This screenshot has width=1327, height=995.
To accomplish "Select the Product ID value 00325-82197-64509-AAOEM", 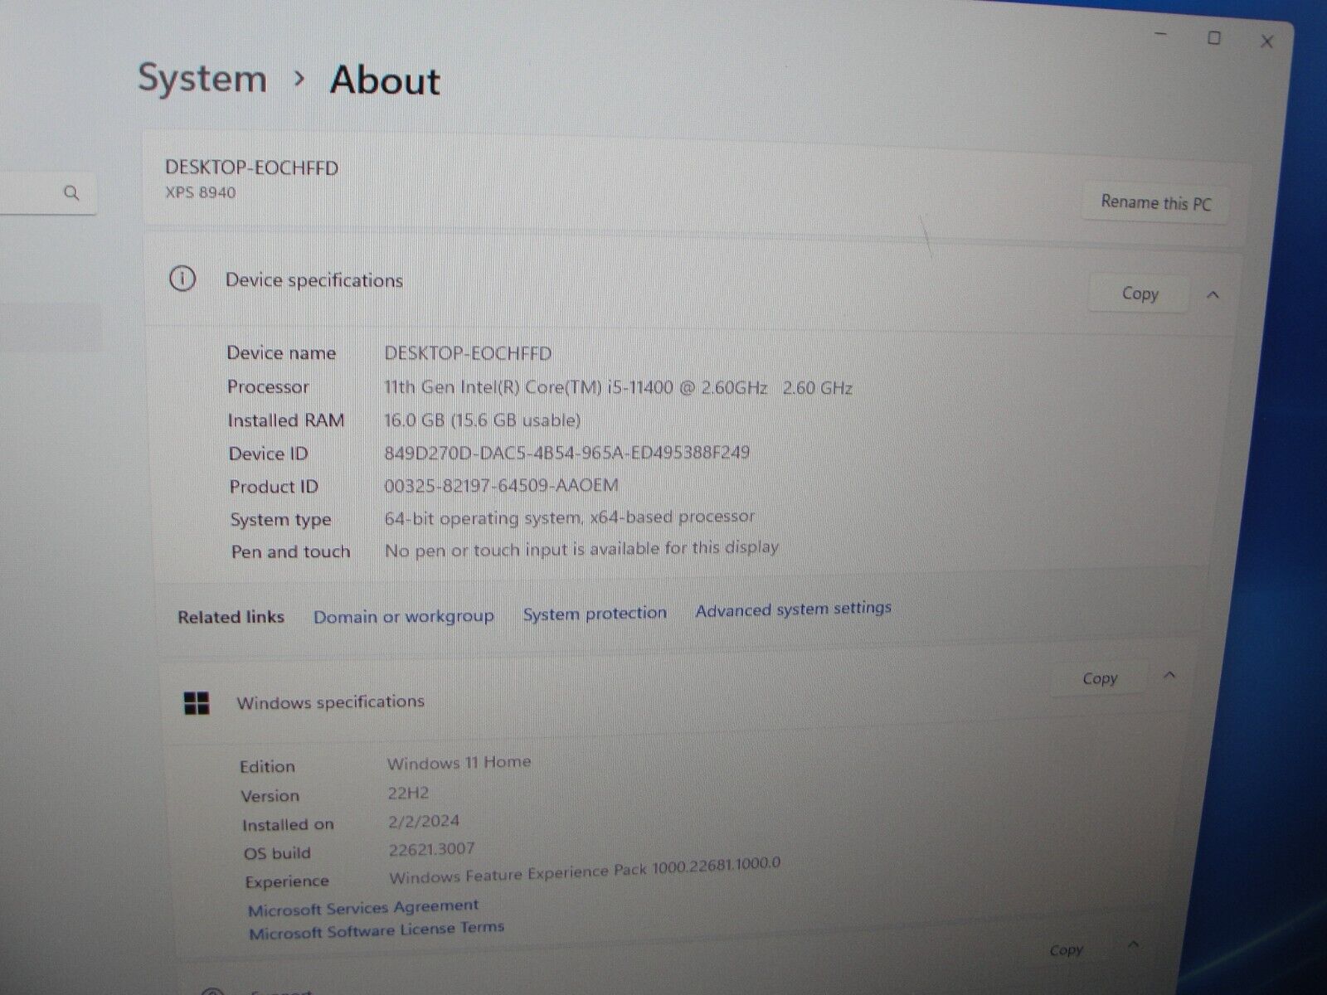I will (x=501, y=485).
